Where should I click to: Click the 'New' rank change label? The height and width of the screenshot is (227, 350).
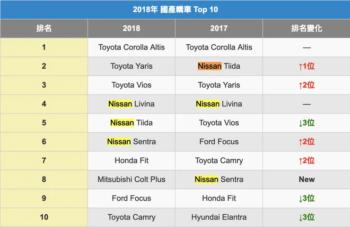point(306,179)
